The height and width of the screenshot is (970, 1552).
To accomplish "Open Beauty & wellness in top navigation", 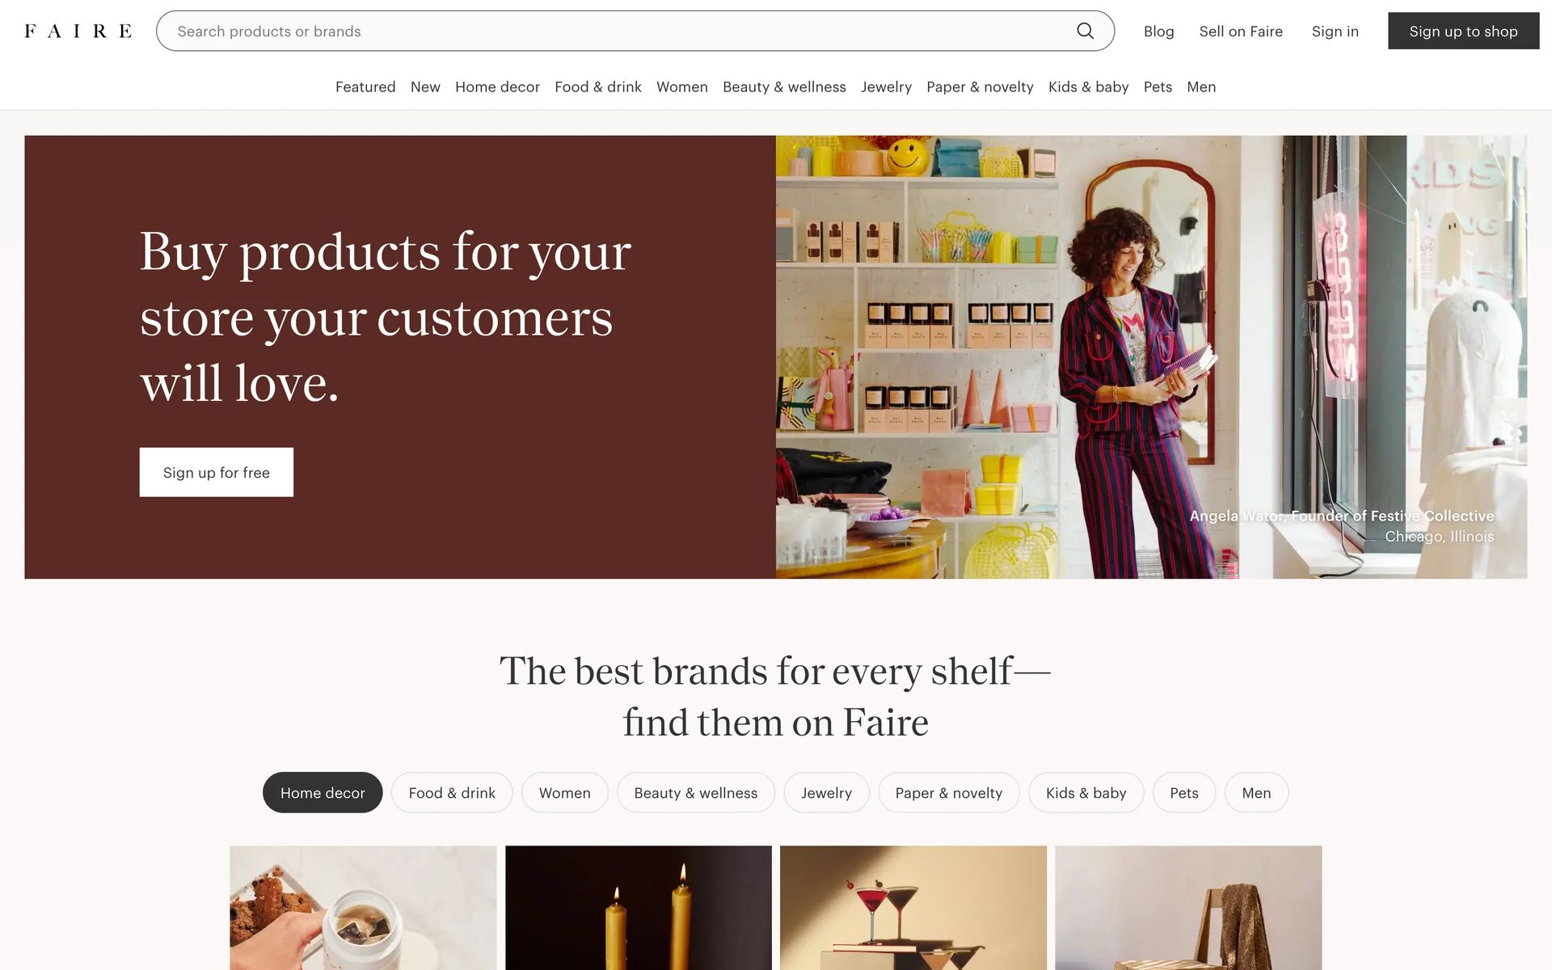I will pyautogui.click(x=784, y=86).
